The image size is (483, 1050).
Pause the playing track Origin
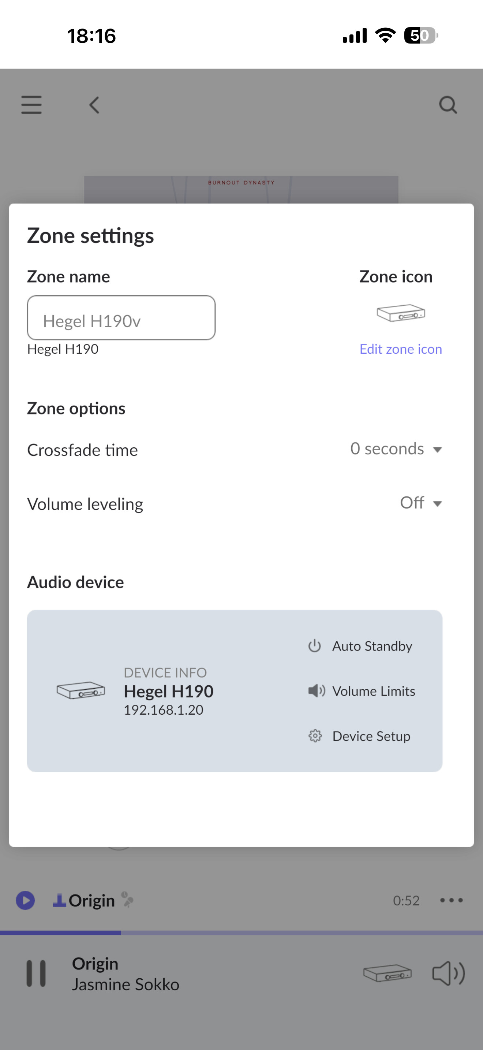(x=36, y=973)
